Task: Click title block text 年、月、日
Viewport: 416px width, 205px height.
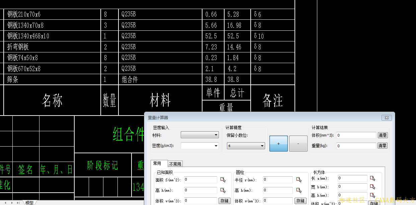Action: click(x=56, y=170)
